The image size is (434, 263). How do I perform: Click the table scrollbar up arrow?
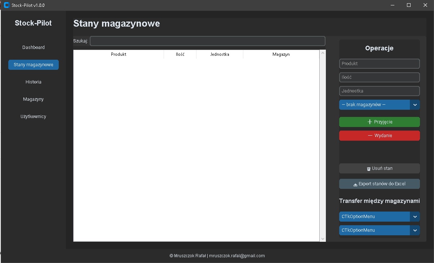tap(323, 53)
